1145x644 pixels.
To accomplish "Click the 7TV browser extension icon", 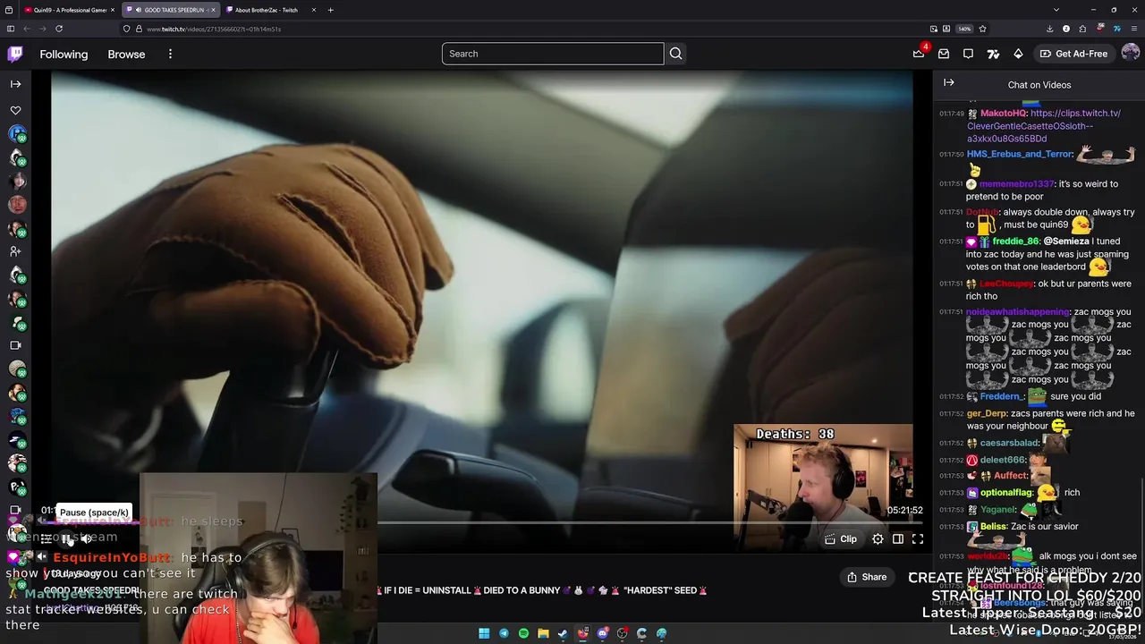I will point(1116,29).
